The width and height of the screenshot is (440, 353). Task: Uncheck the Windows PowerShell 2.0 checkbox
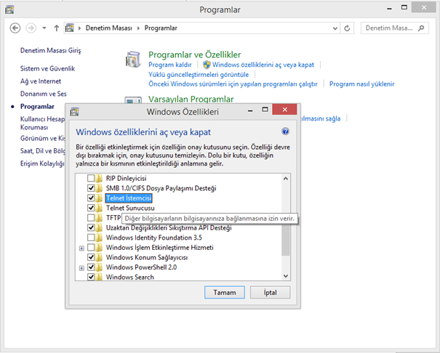[91, 267]
